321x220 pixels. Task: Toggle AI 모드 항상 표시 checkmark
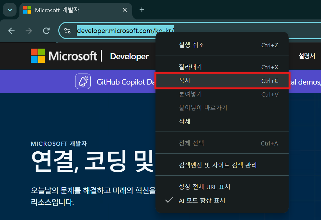(222, 200)
